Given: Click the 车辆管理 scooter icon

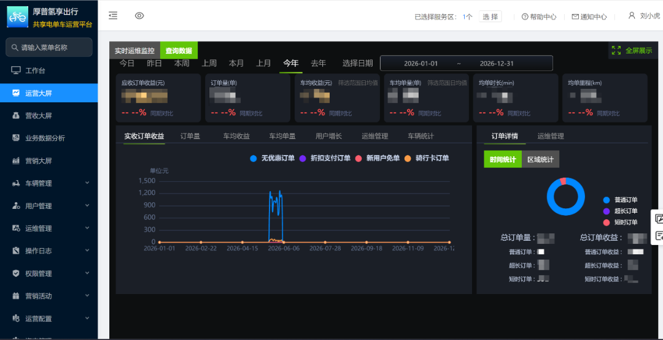Looking at the screenshot, I should (x=15, y=184).
